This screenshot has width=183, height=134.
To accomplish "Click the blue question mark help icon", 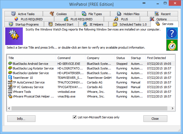I will click(x=172, y=33).
